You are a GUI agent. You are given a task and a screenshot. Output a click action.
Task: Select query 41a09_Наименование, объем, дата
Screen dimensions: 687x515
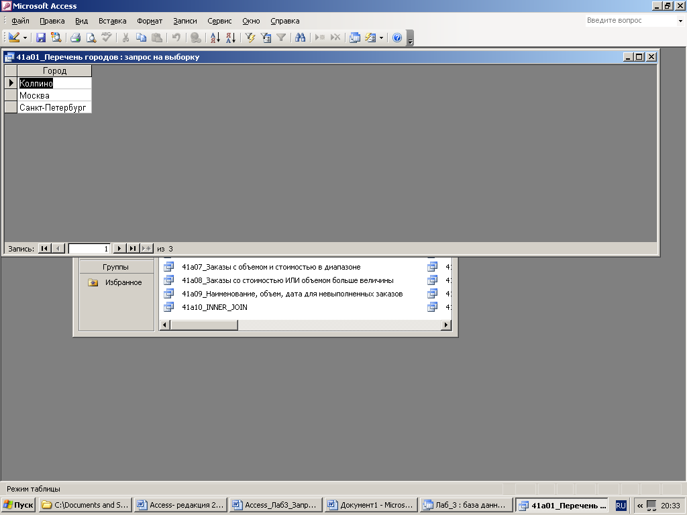pyautogui.click(x=293, y=294)
